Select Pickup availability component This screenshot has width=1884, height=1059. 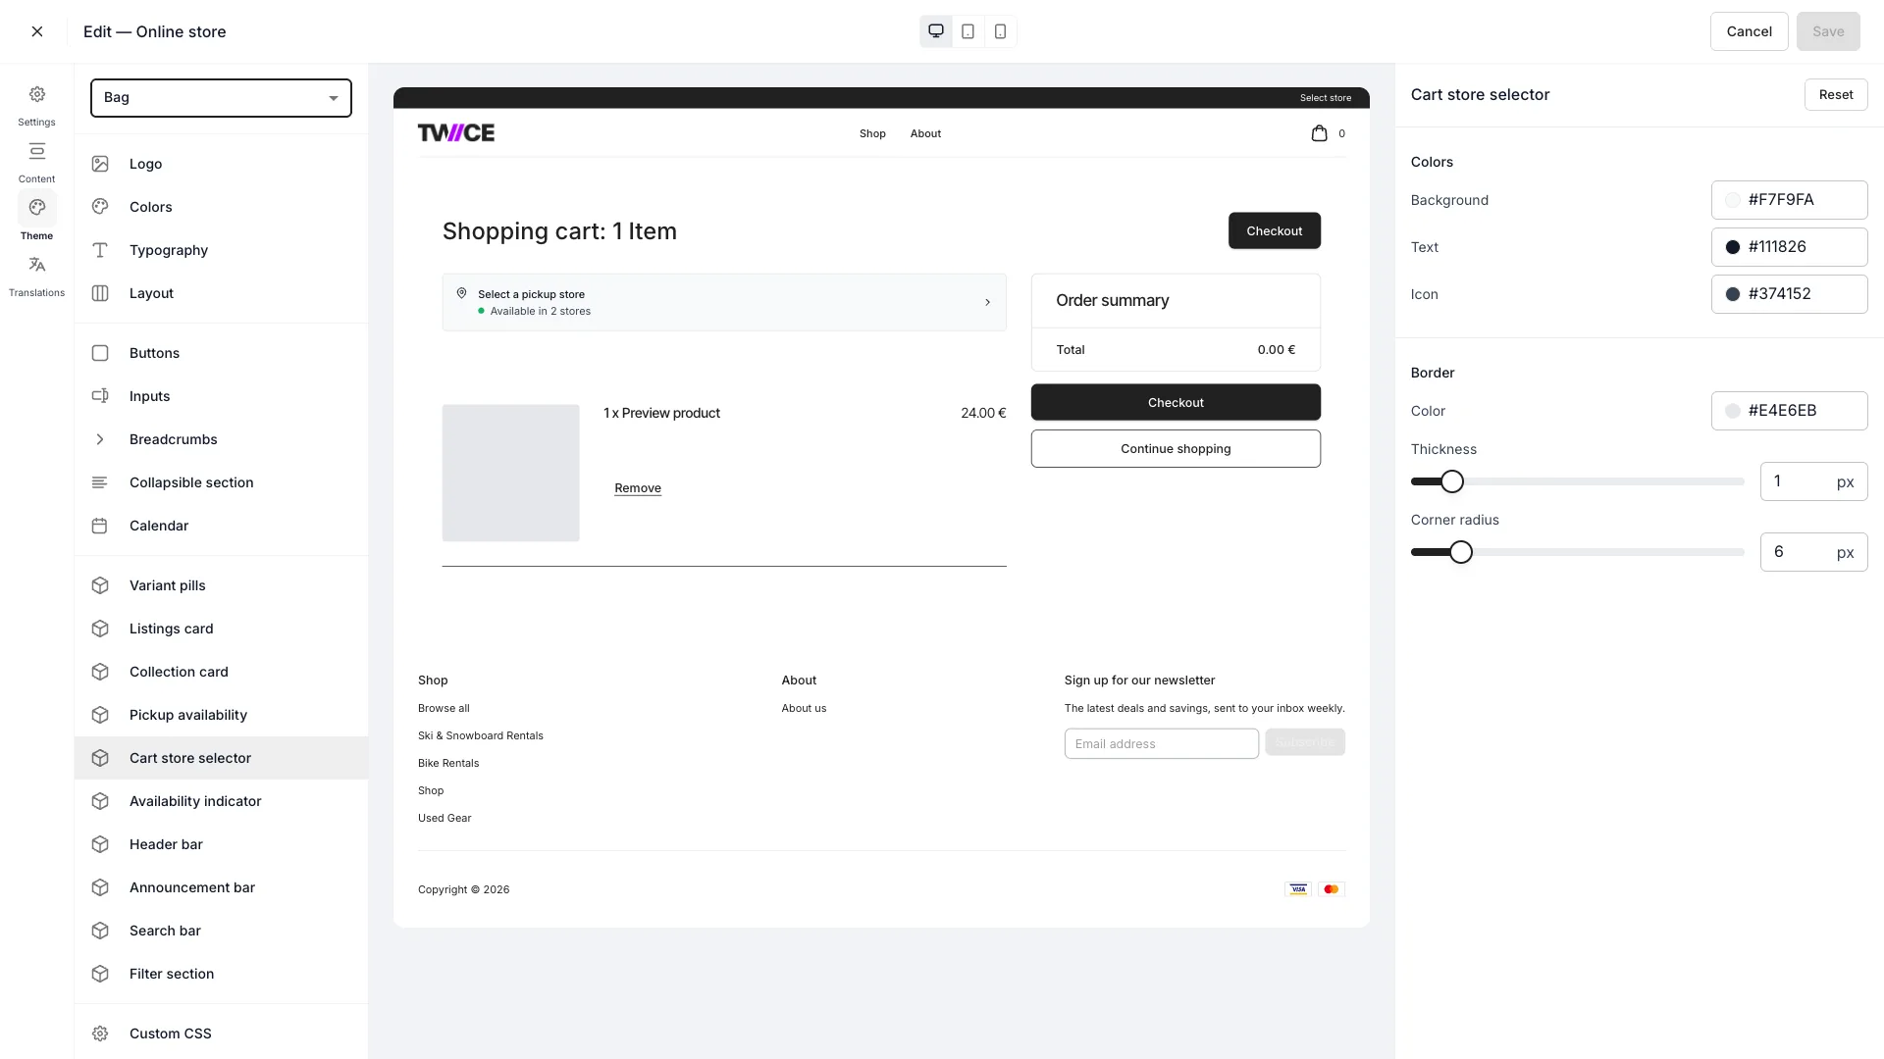(x=221, y=715)
